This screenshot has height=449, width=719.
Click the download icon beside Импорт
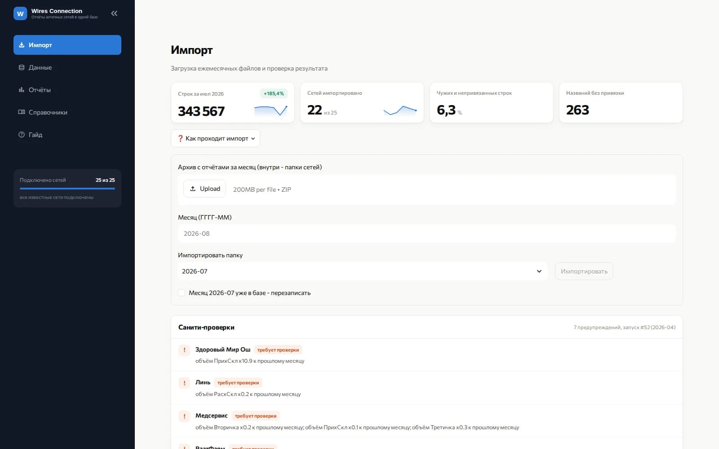(x=22, y=45)
